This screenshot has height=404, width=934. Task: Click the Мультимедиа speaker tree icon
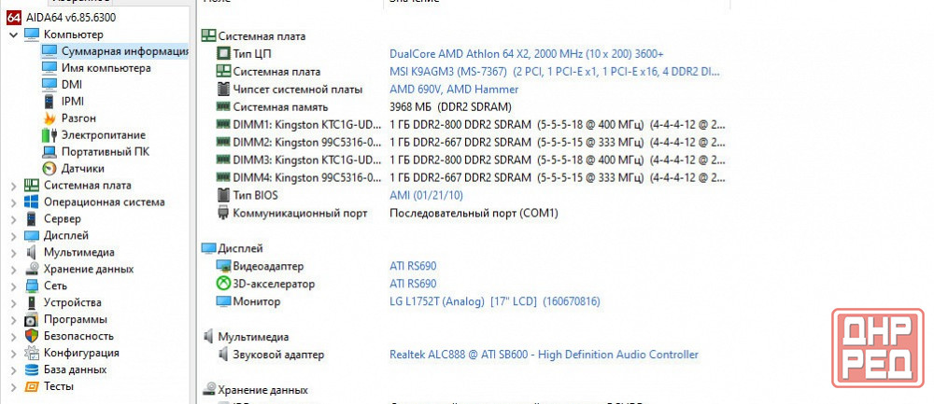click(32, 252)
